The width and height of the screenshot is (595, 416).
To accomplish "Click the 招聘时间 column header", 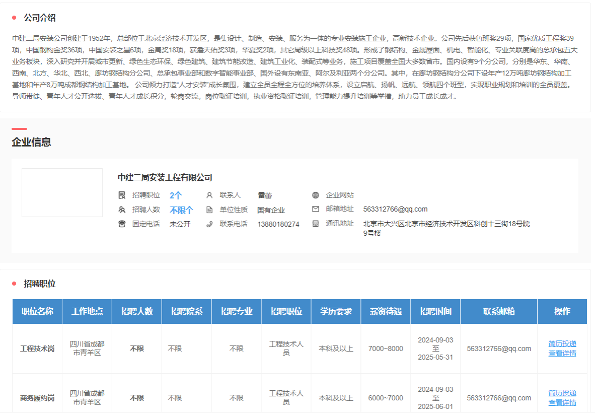I will 435,312.
